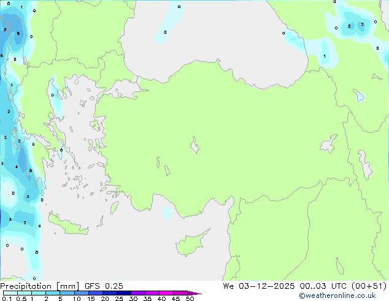Click the oblong lake in central Turkey
This screenshot has width=389, height=301.
[194, 145]
